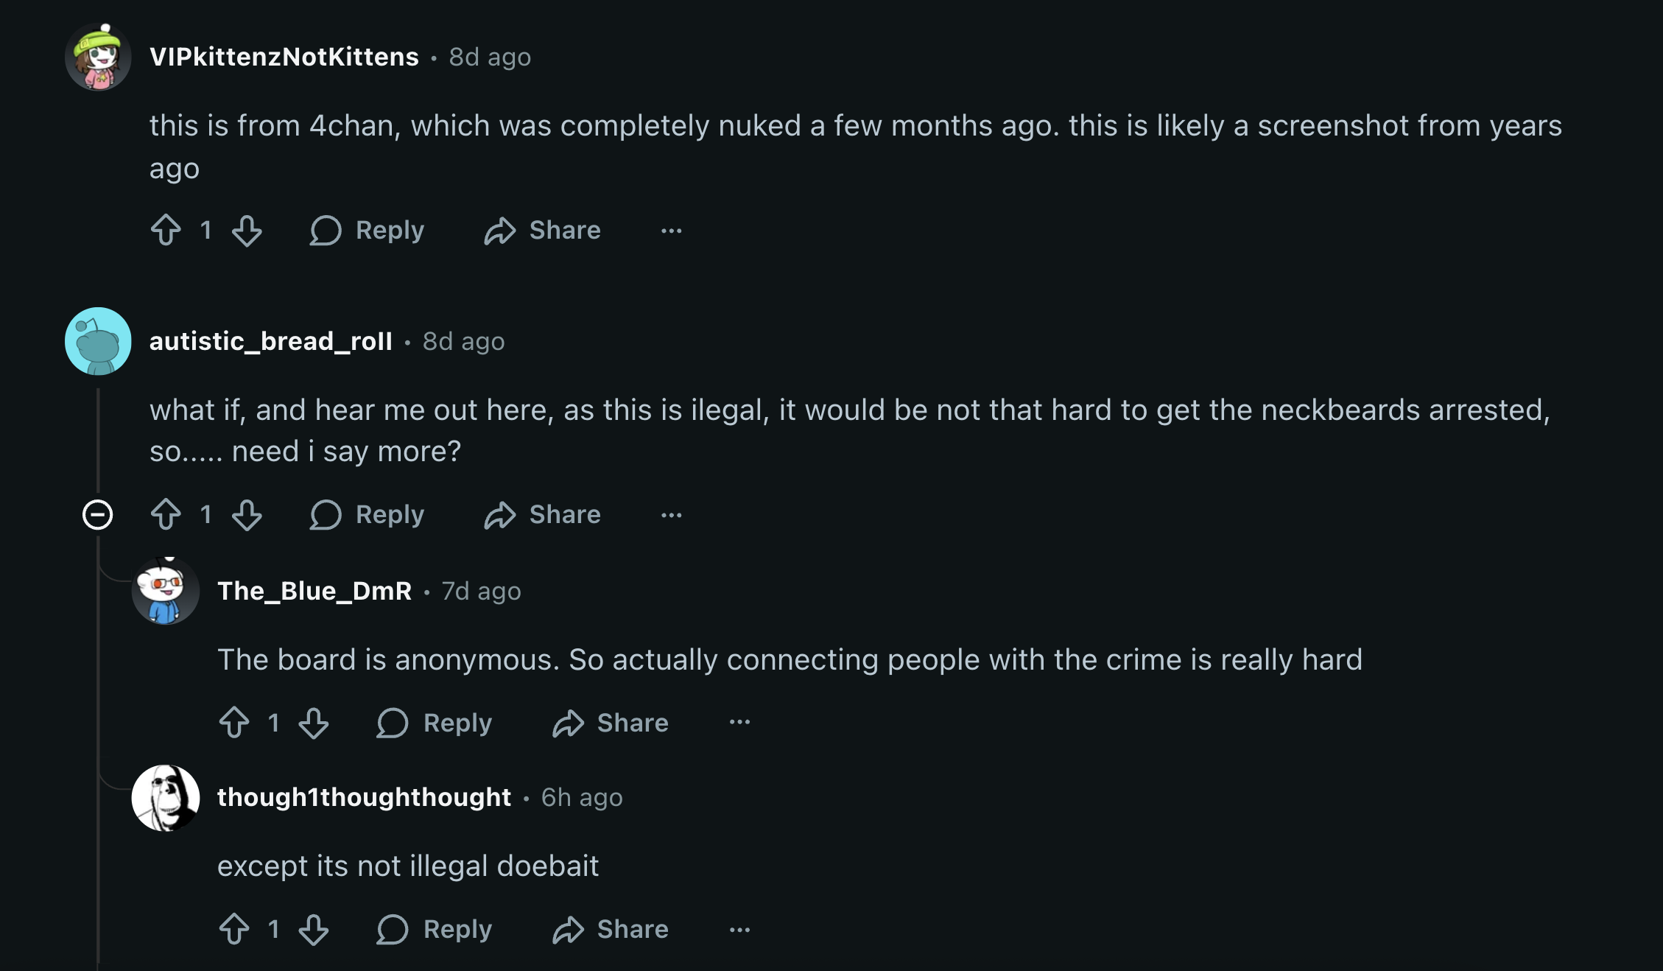Share The_Blue_DmR's reply
The image size is (1663, 971).
pyautogui.click(x=611, y=723)
